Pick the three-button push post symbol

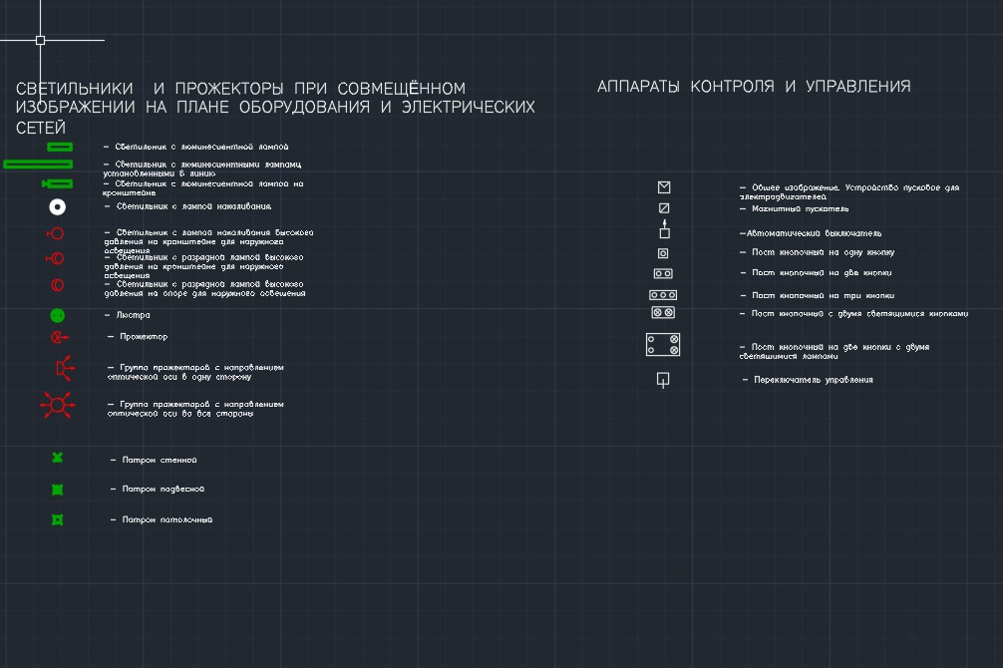(x=663, y=295)
